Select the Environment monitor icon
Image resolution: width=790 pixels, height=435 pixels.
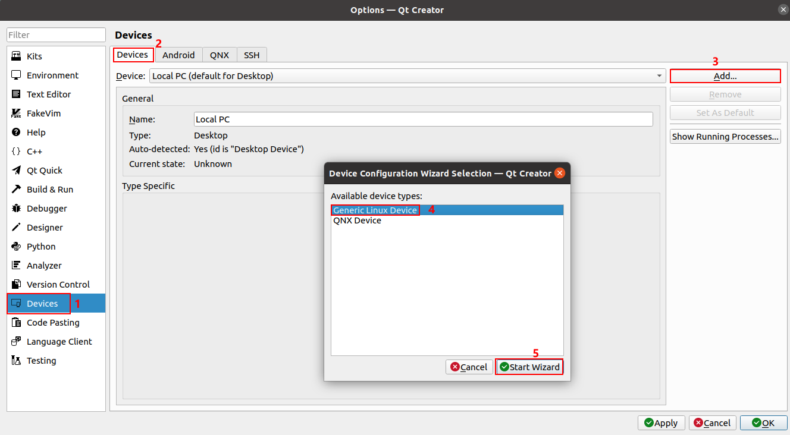point(16,75)
